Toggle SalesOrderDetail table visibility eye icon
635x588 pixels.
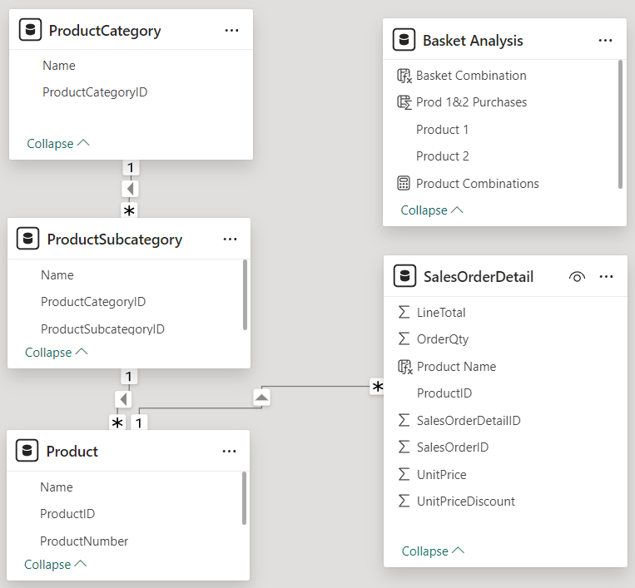577,277
